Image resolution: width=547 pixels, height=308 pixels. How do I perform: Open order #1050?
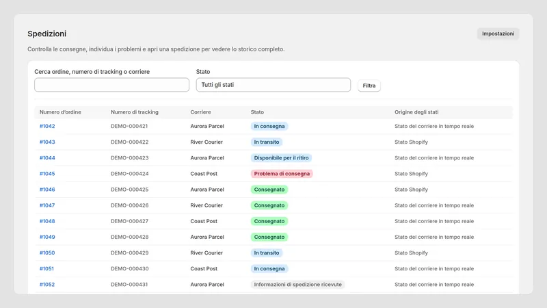tap(47, 253)
